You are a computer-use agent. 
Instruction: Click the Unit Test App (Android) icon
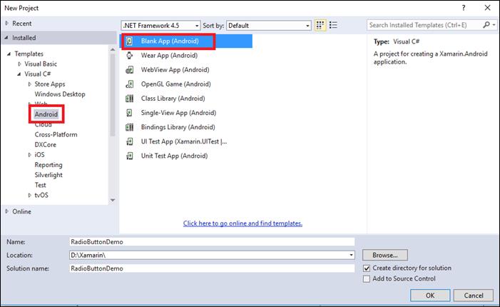pyautogui.click(x=130, y=156)
